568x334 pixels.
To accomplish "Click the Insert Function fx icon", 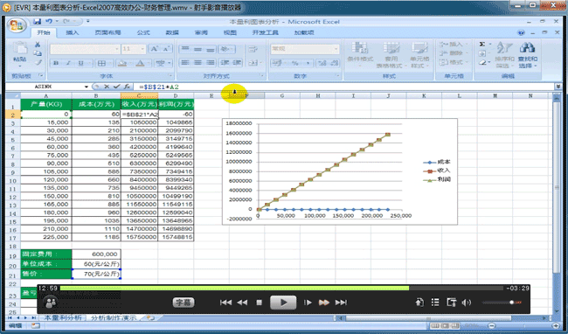I will pos(127,87).
